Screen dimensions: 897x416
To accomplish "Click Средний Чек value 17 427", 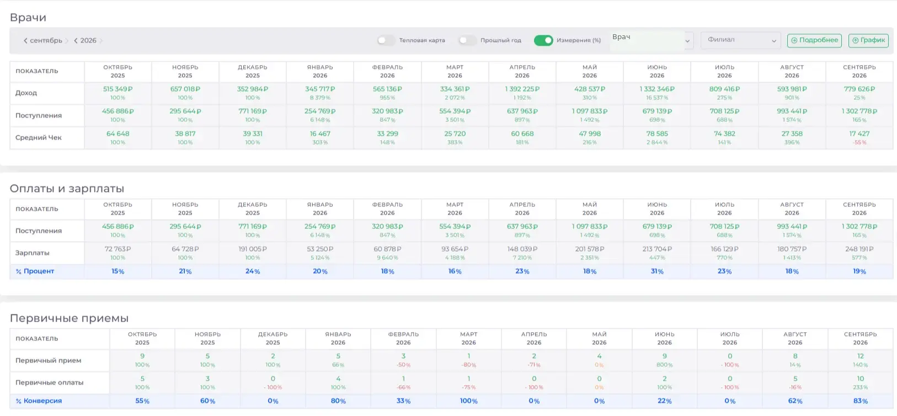I will (x=859, y=134).
